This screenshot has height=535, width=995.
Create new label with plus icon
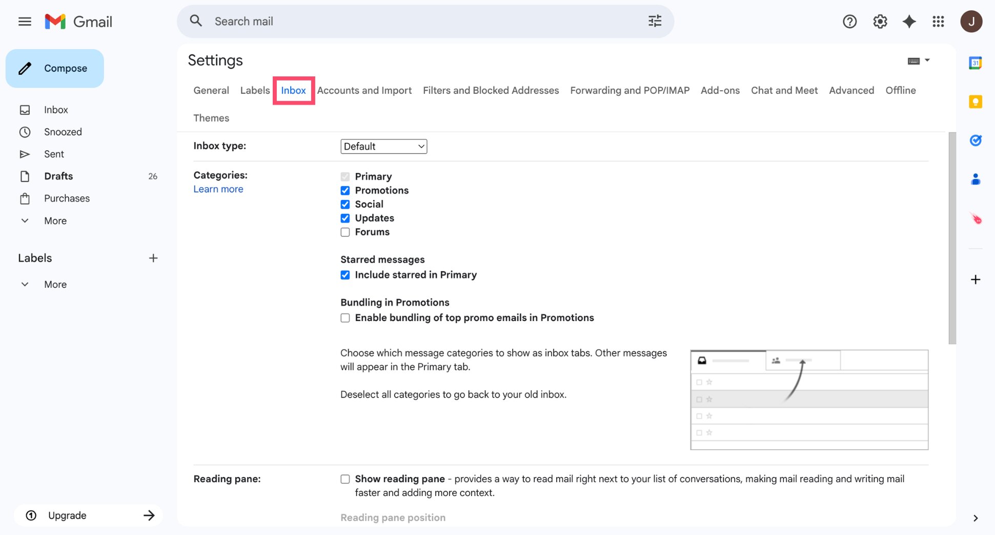153,258
